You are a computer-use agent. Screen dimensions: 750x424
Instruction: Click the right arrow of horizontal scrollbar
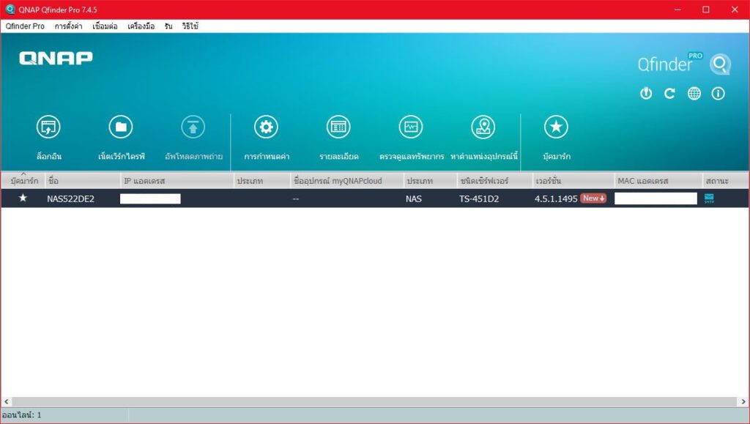tap(744, 401)
